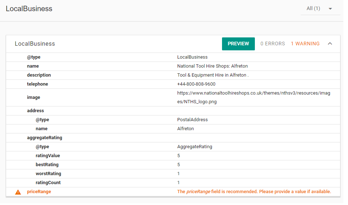Select the 0 ERRORS indicator

273,44
